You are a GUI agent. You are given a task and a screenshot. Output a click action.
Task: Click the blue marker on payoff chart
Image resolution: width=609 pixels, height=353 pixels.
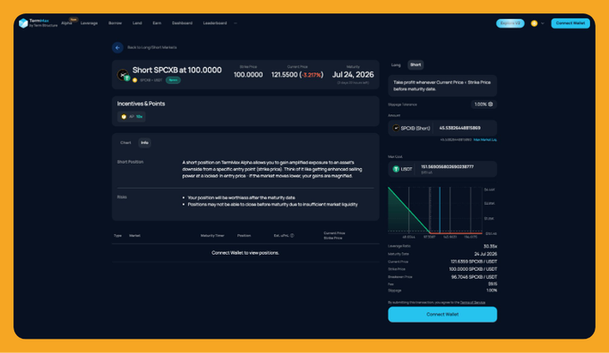click(x=440, y=210)
